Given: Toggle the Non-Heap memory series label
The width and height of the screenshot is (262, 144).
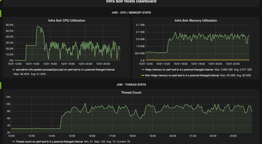Looking at the screenshot, I should 182,75.
